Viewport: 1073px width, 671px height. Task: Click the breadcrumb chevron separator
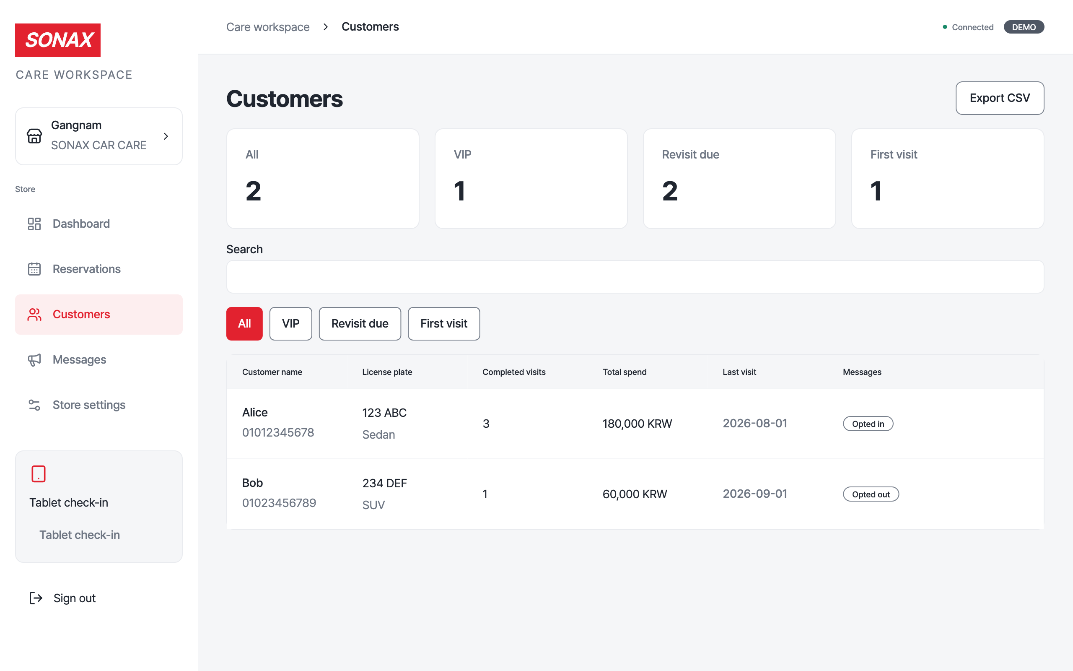[325, 27]
